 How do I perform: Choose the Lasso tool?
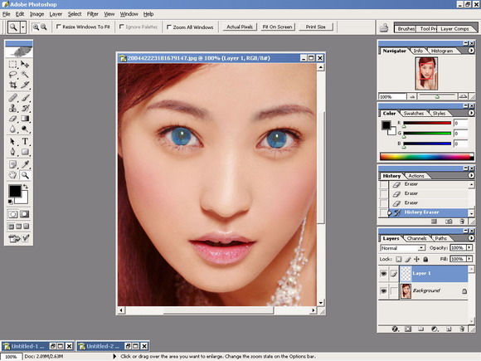pos(13,75)
